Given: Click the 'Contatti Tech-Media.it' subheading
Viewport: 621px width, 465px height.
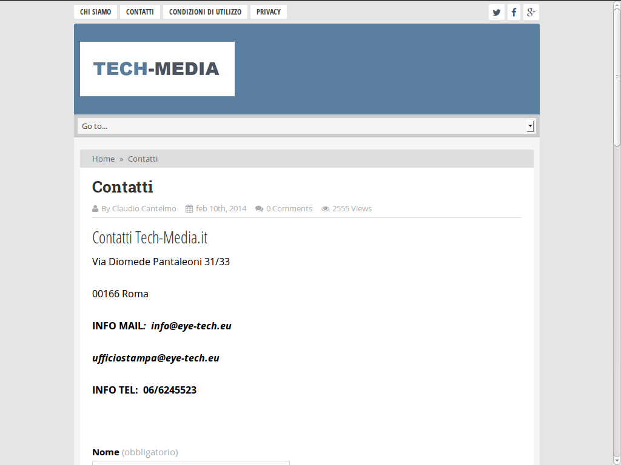Looking at the screenshot, I should 150,237.
